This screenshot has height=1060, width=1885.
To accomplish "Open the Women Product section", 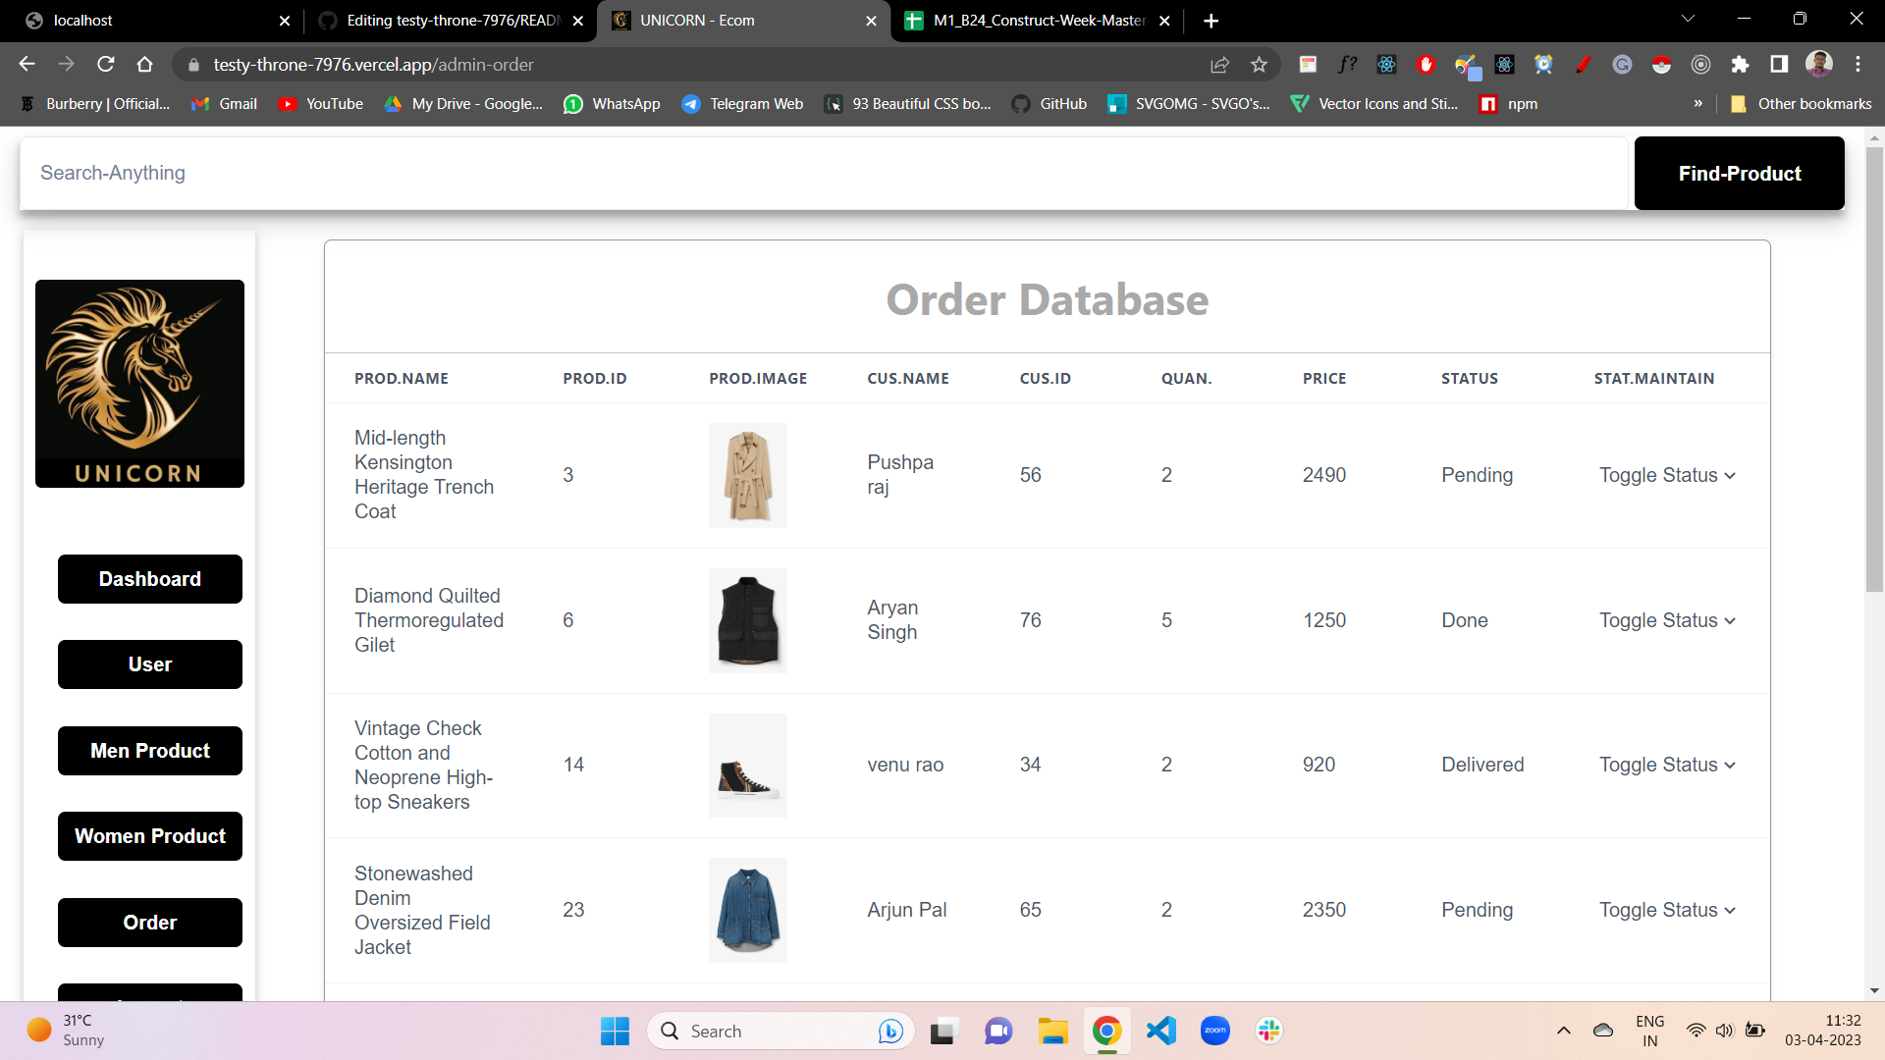I will click(149, 836).
